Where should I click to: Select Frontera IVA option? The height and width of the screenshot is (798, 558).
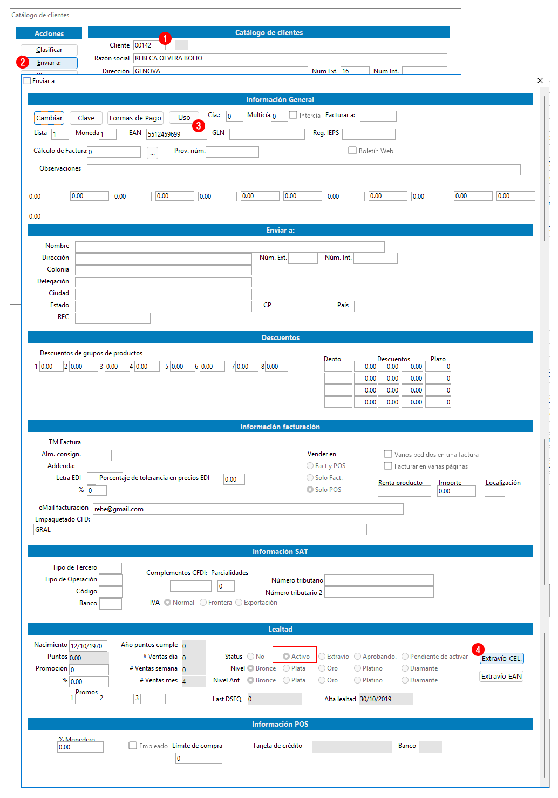click(x=203, y=603)
